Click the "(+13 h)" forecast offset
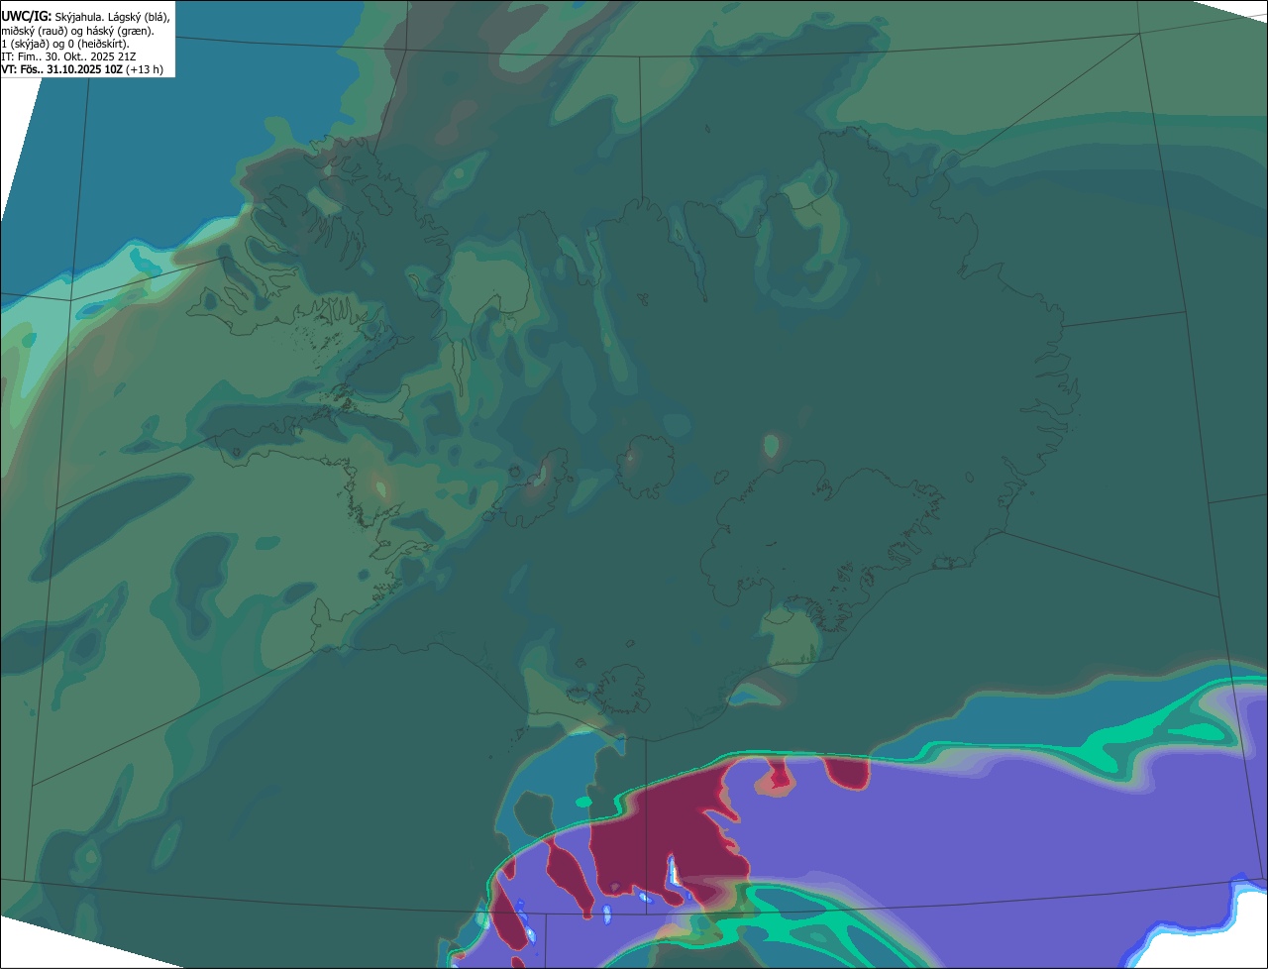 click(x=145, y=69)
